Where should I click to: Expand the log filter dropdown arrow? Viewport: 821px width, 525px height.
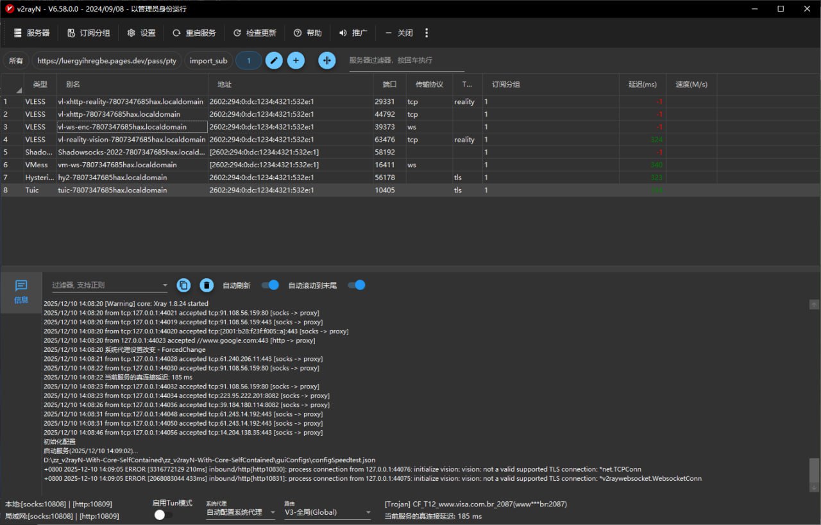(x=165, y=285)
